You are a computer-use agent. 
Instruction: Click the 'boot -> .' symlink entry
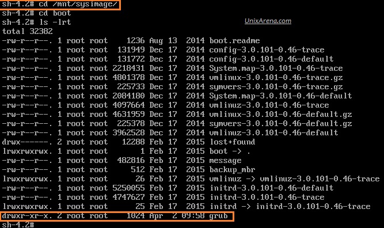tap(230, 151)
